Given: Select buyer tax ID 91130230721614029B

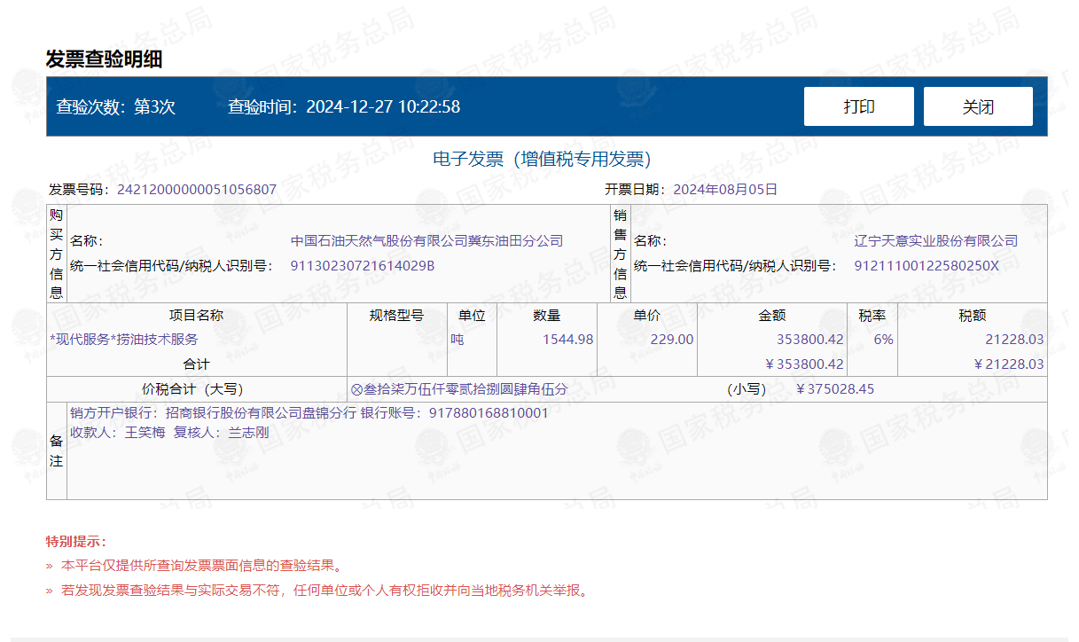Looking at the screenshot, I should tap(363, 265).
